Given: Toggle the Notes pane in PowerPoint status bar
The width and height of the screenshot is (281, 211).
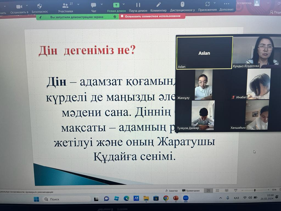Looking at the screenshot, I should (172, 191).
